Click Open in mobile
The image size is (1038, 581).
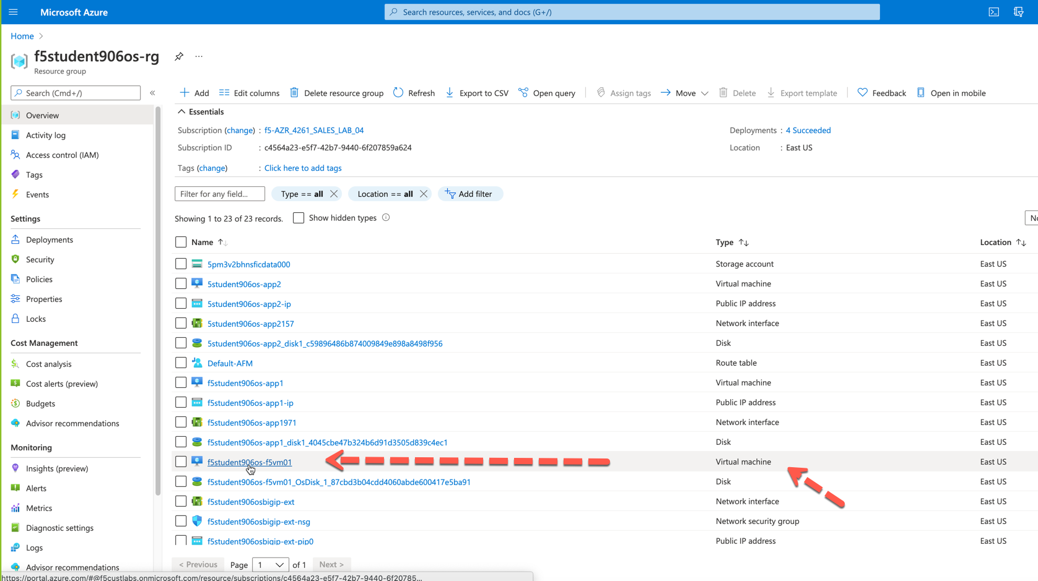point(951,93)
